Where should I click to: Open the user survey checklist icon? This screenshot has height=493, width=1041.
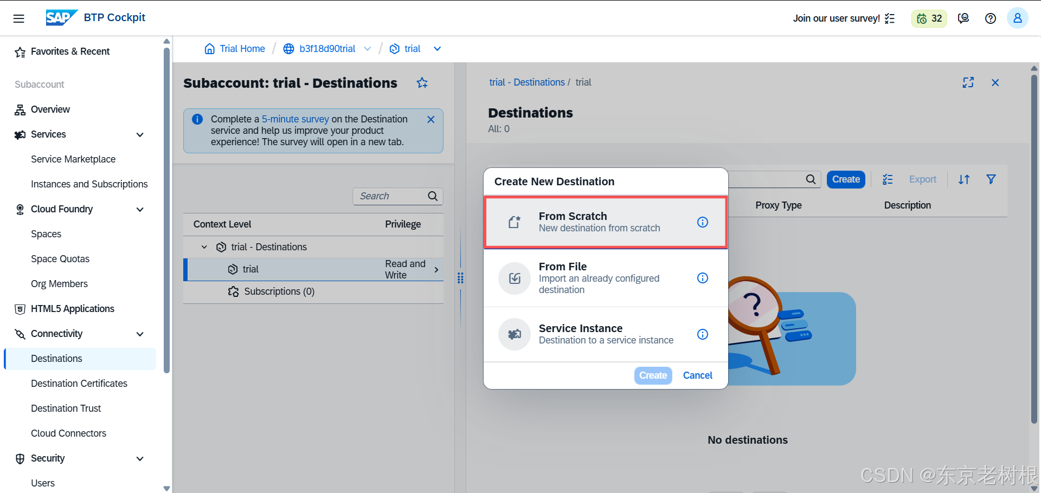click(890, 18)
